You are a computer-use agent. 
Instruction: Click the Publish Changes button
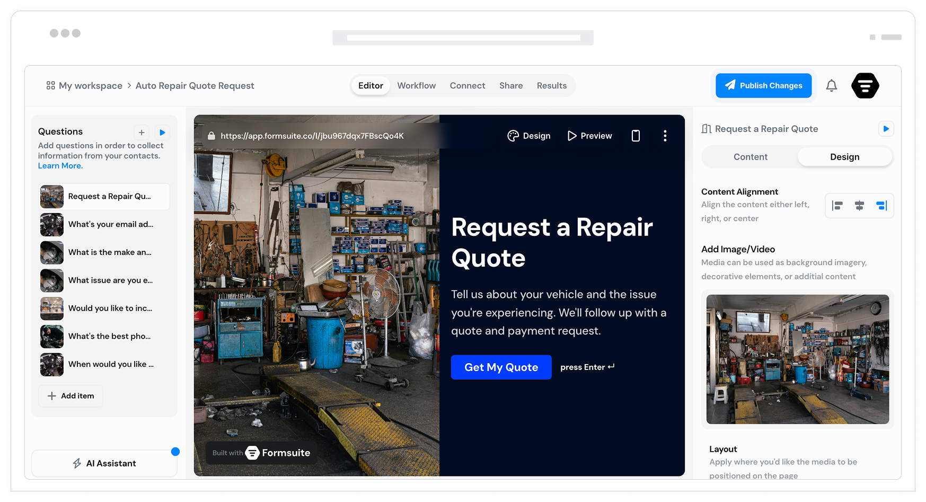point(763,86)
